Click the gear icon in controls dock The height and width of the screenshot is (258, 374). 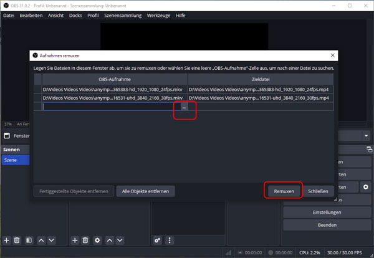coord(366,187)
